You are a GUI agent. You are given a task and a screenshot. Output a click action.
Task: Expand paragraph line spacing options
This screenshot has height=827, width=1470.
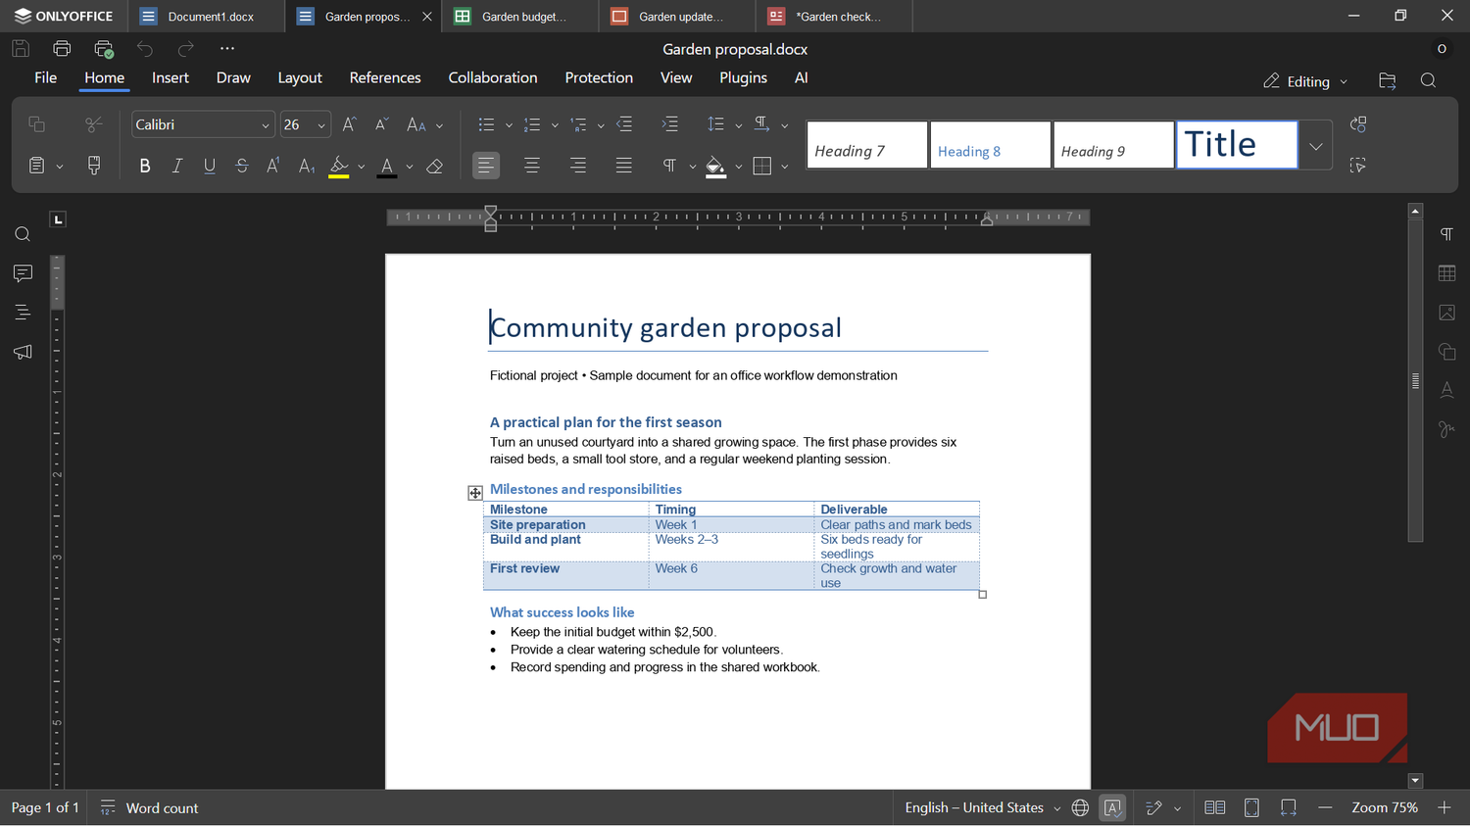738,125
